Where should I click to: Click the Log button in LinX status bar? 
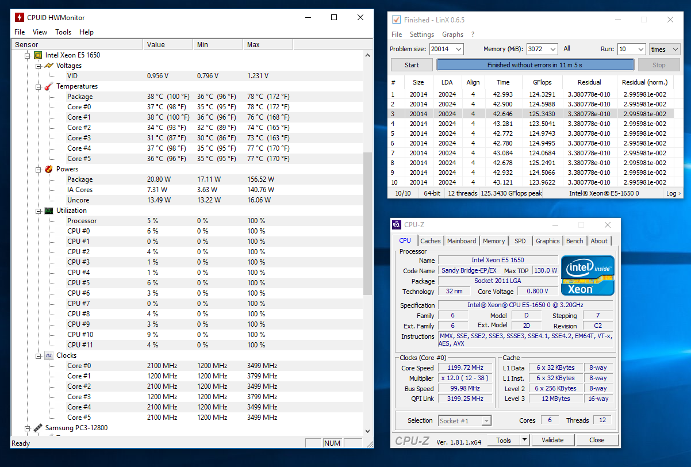(x=673, y=193)
